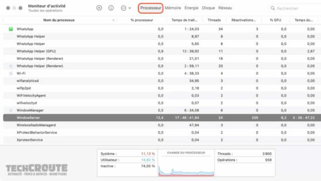Select the WindowServer process row
This screenshot has width=321, height=181.
[x=162, y=118]
